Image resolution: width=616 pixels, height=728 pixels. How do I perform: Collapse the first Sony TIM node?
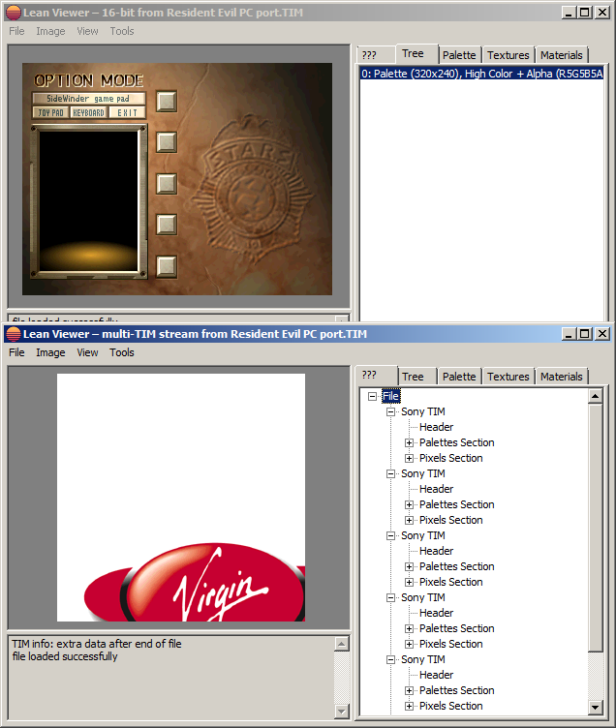tap(391, 411)
